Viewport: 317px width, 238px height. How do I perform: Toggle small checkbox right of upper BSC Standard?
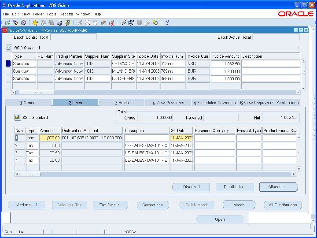(297, 48)
